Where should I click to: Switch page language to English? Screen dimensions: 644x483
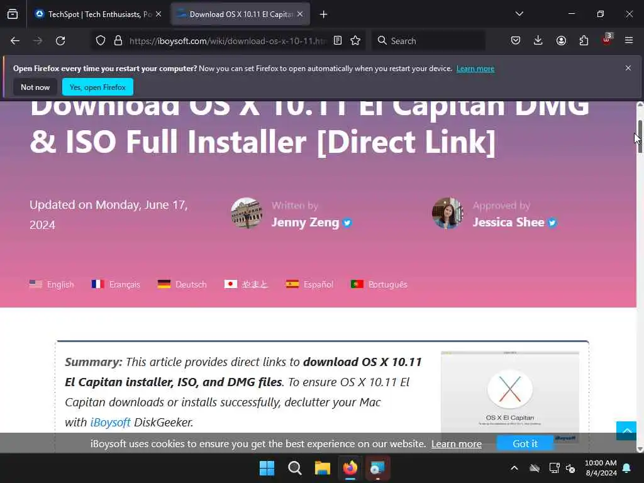pyautogui.click(x=52, y=284)
